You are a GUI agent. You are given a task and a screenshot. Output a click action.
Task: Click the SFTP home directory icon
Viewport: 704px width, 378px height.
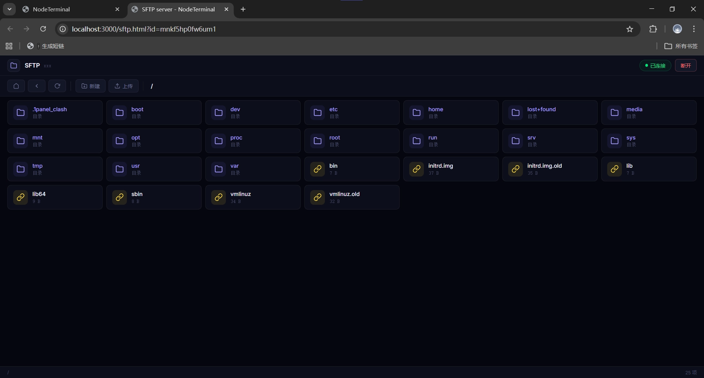pos(16,86)
